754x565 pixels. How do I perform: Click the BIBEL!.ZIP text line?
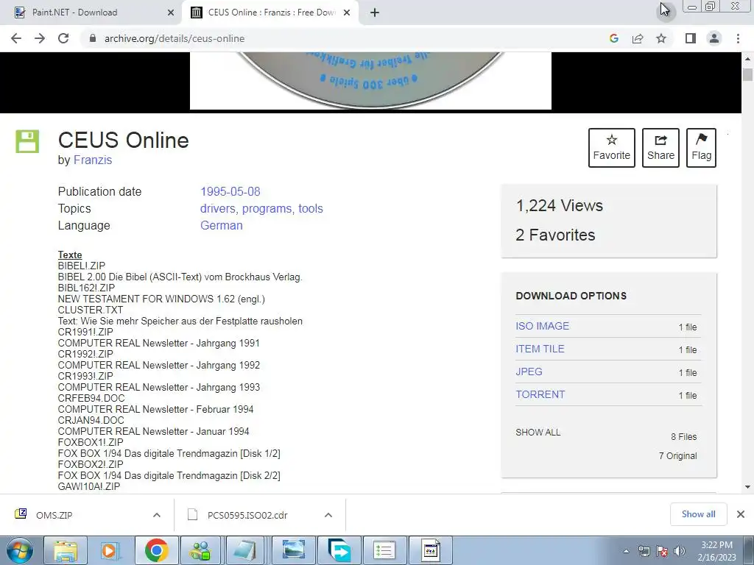tap(81, 266)
